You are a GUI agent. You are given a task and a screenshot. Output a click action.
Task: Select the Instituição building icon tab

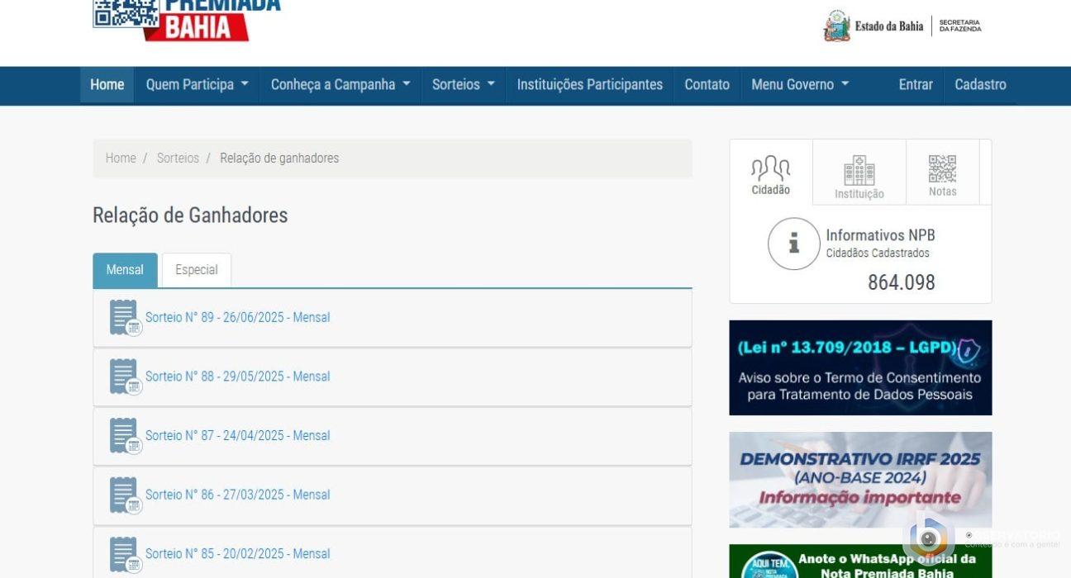859,176
